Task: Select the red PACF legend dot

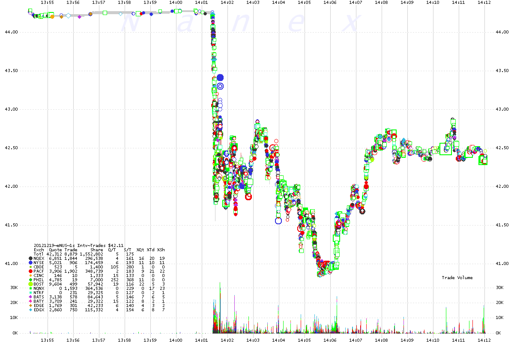Action: [x=30, y=271]
